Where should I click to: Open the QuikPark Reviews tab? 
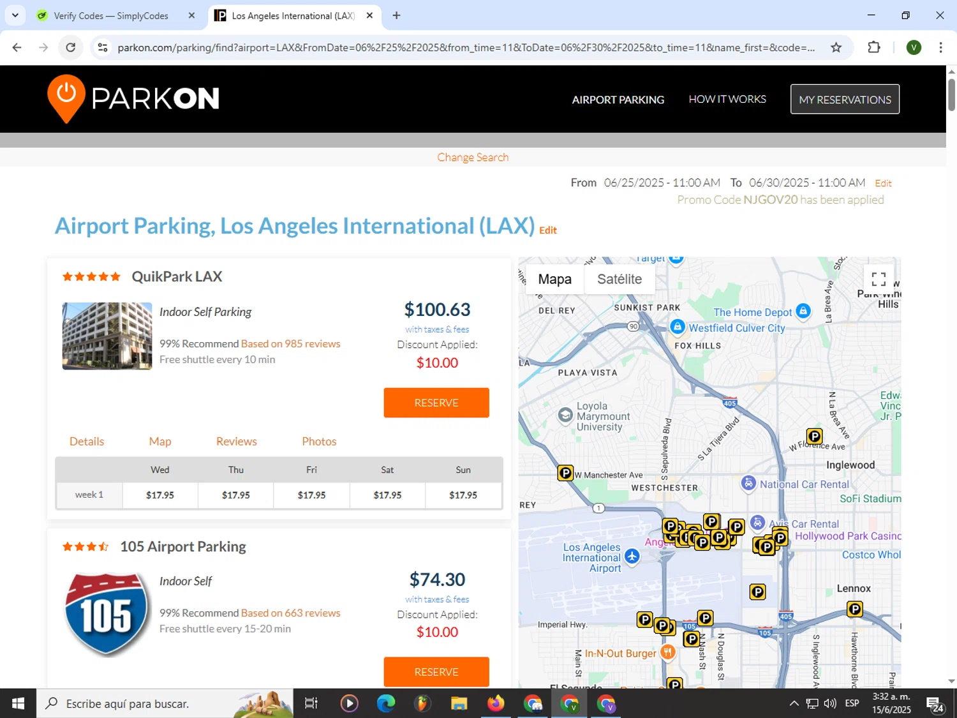pyautogui.click(x=237, y=441)
